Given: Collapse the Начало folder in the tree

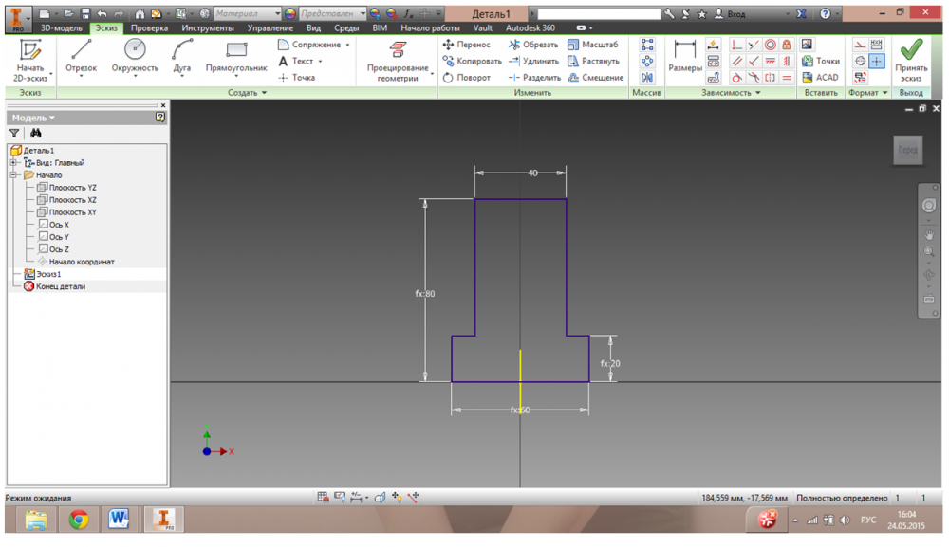Looking at the screenshot, I should point(15,175).
